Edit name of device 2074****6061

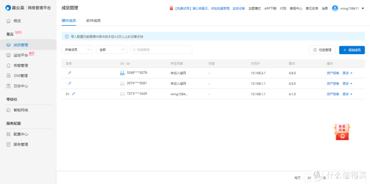tap(70, 83)
